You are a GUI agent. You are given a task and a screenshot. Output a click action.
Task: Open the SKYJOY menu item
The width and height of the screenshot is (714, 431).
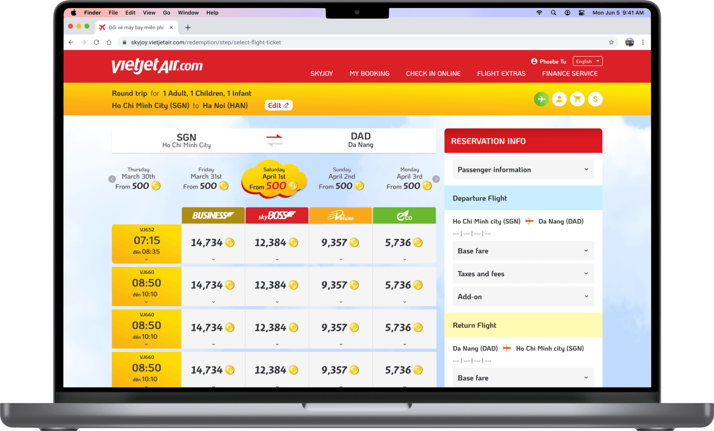tap(321, 73)
